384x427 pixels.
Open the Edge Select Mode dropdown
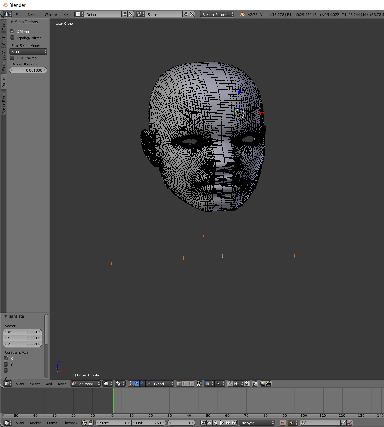point(28,51)
